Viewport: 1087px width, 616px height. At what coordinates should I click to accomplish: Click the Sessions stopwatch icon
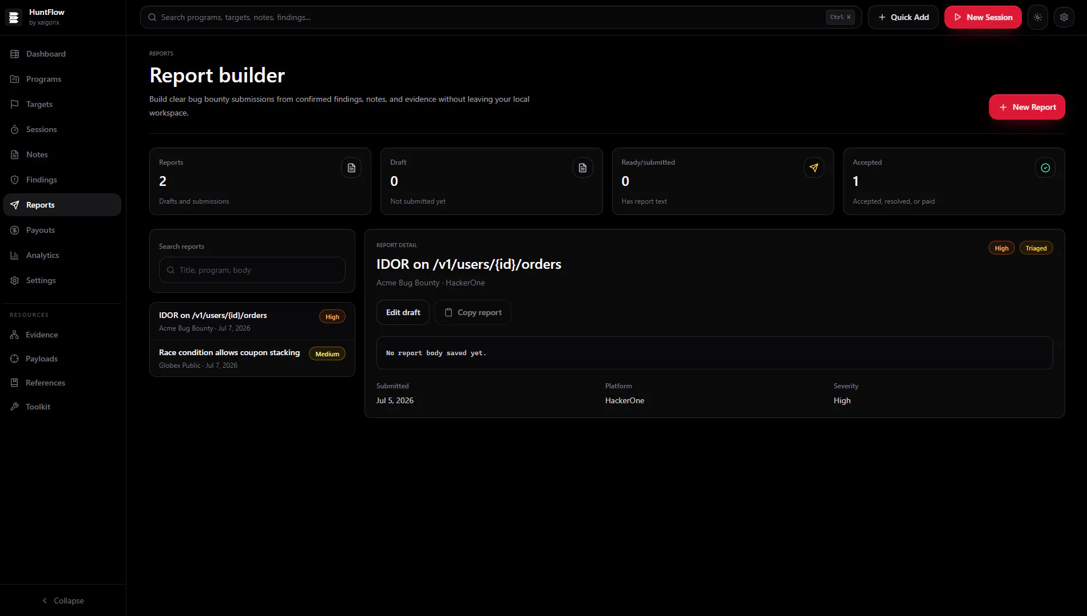pyautogui.click(x=15, y=129)
